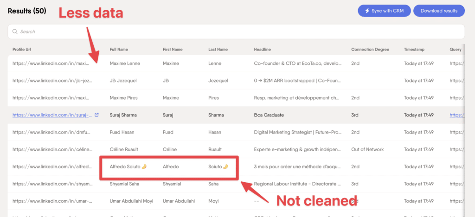Sort by Headline column header
This screenshot has width=475, height=217.
coord(263,49)
